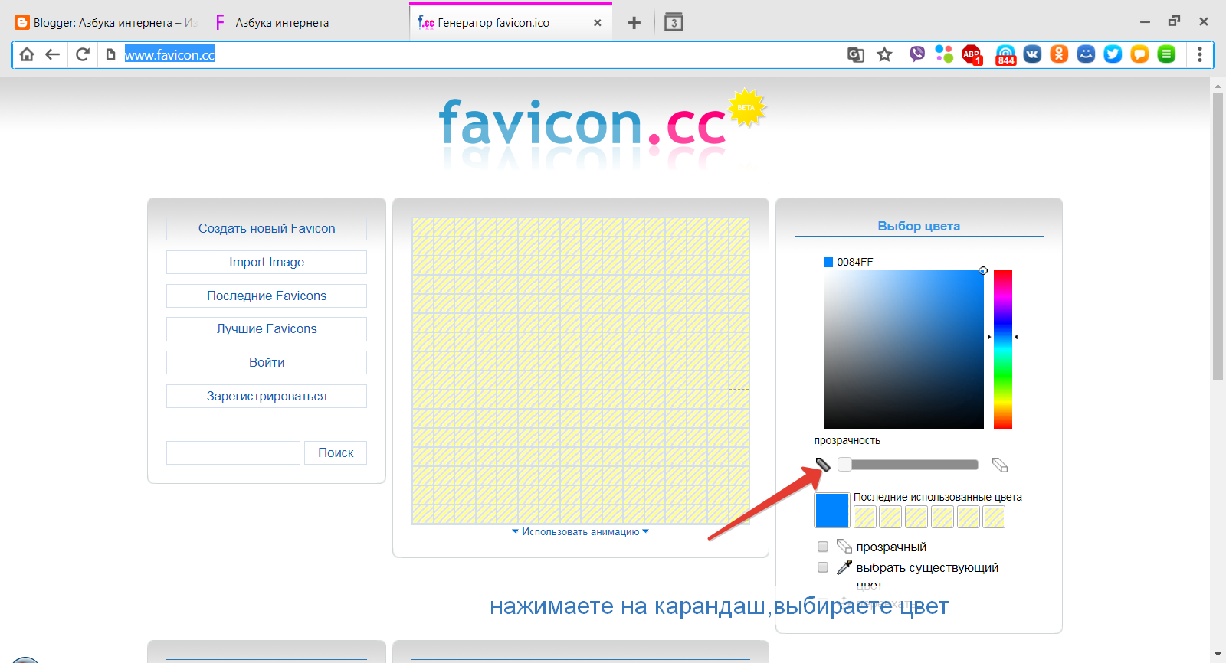Image resolution: width=1226 pixels, height=663 pixels.
Task: Navigate back with the browser arrow
Action: tap(53, 54)
